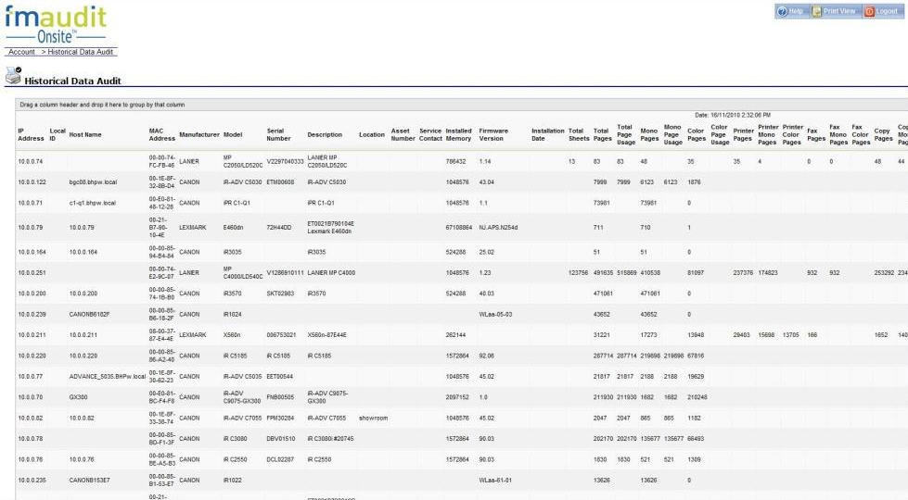Sort by Description column header
Viewport: 908px width, 500px height.
[325, 134]
